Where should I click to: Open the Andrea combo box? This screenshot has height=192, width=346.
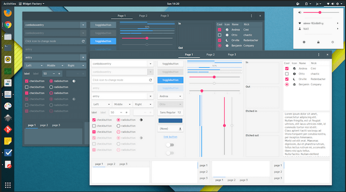(170, 96)
